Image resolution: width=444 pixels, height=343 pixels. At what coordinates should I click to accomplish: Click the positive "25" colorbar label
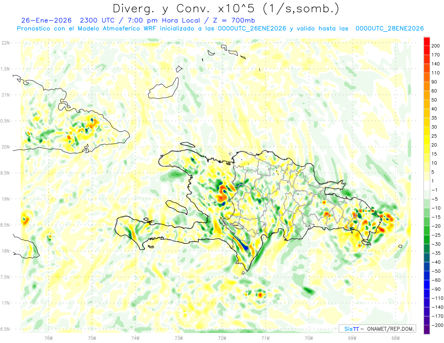435,136
